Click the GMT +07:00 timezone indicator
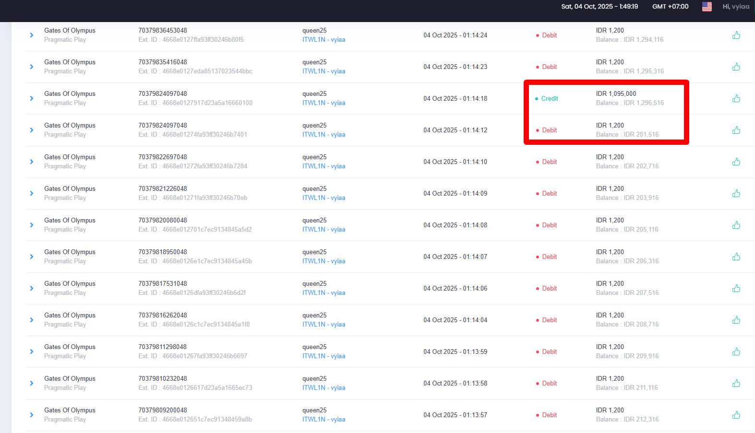This screenshot has height=433, width=755. [x=670, y=7]
